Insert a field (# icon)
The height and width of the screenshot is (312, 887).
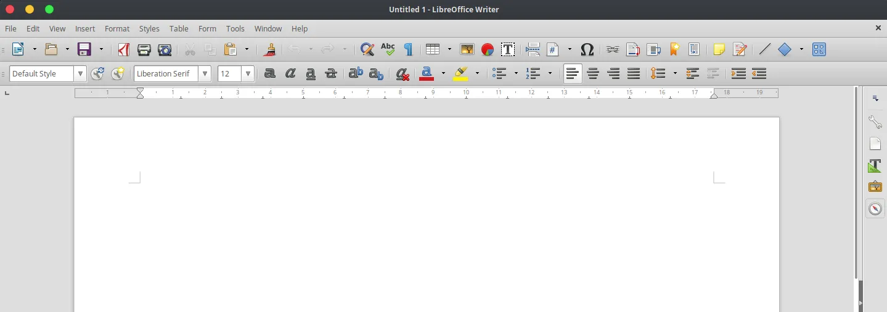554,49
